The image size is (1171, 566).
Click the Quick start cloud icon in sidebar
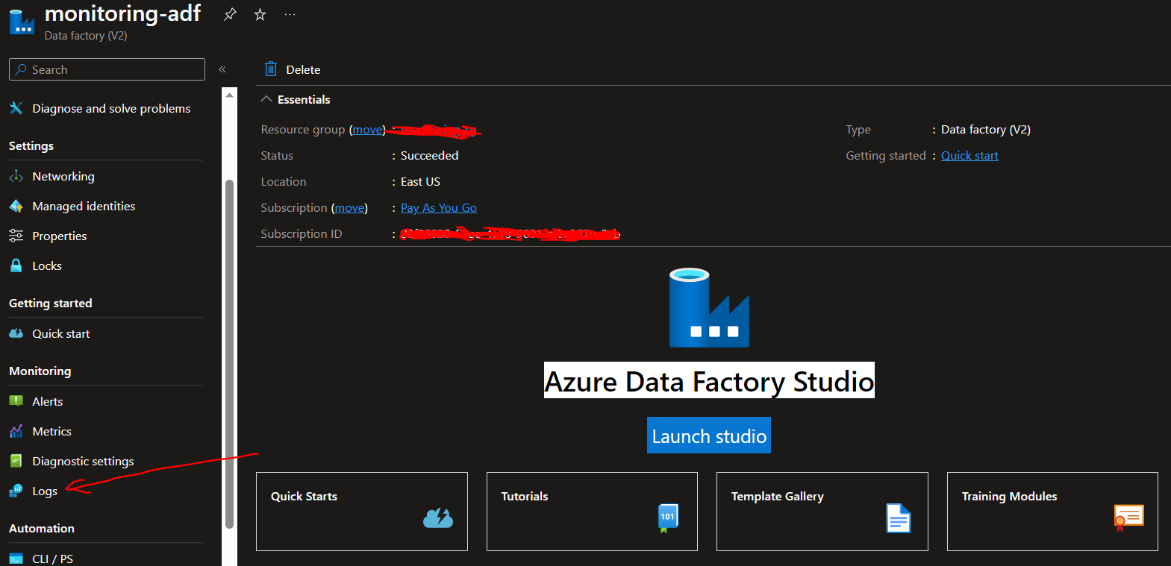[x=16, y=333]
